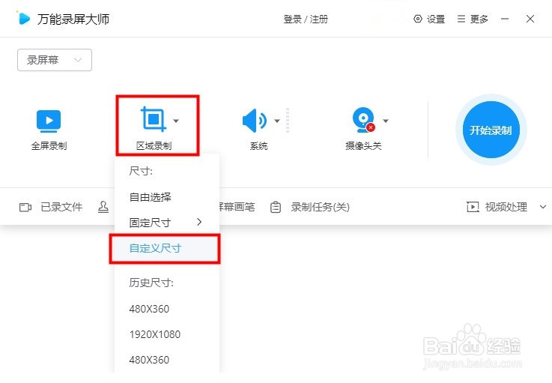
Task: Click the 屏幕画笔 screen pen label
Action: click(237, 207)
